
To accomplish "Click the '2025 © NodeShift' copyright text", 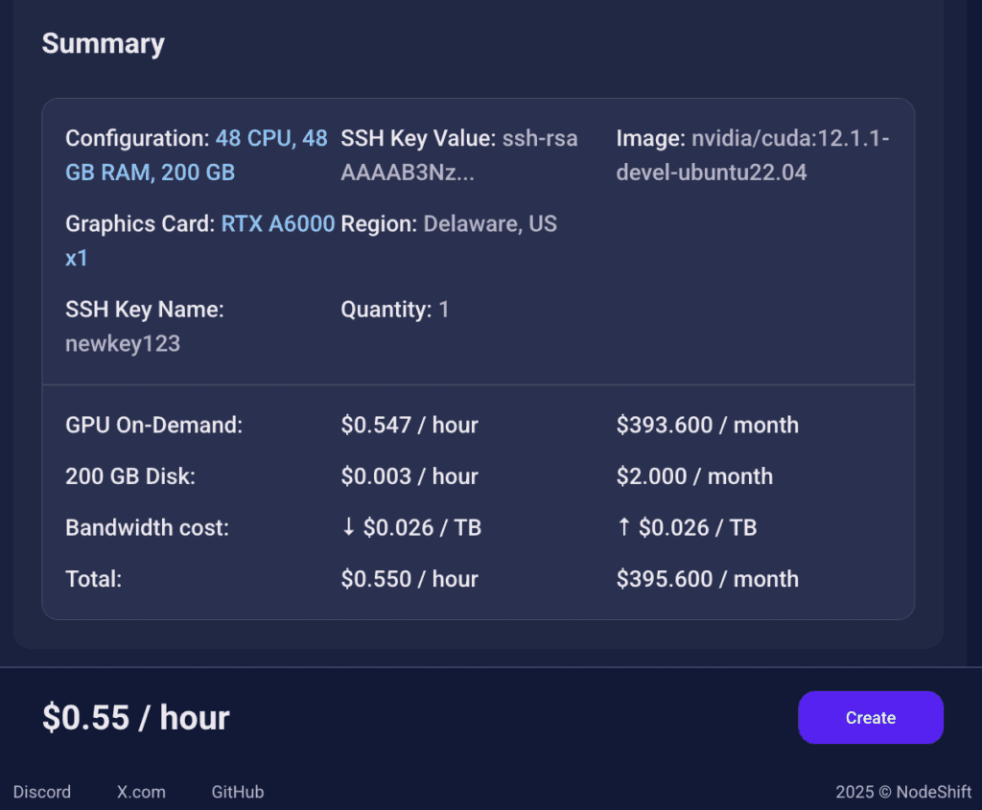I will [903, 792].
